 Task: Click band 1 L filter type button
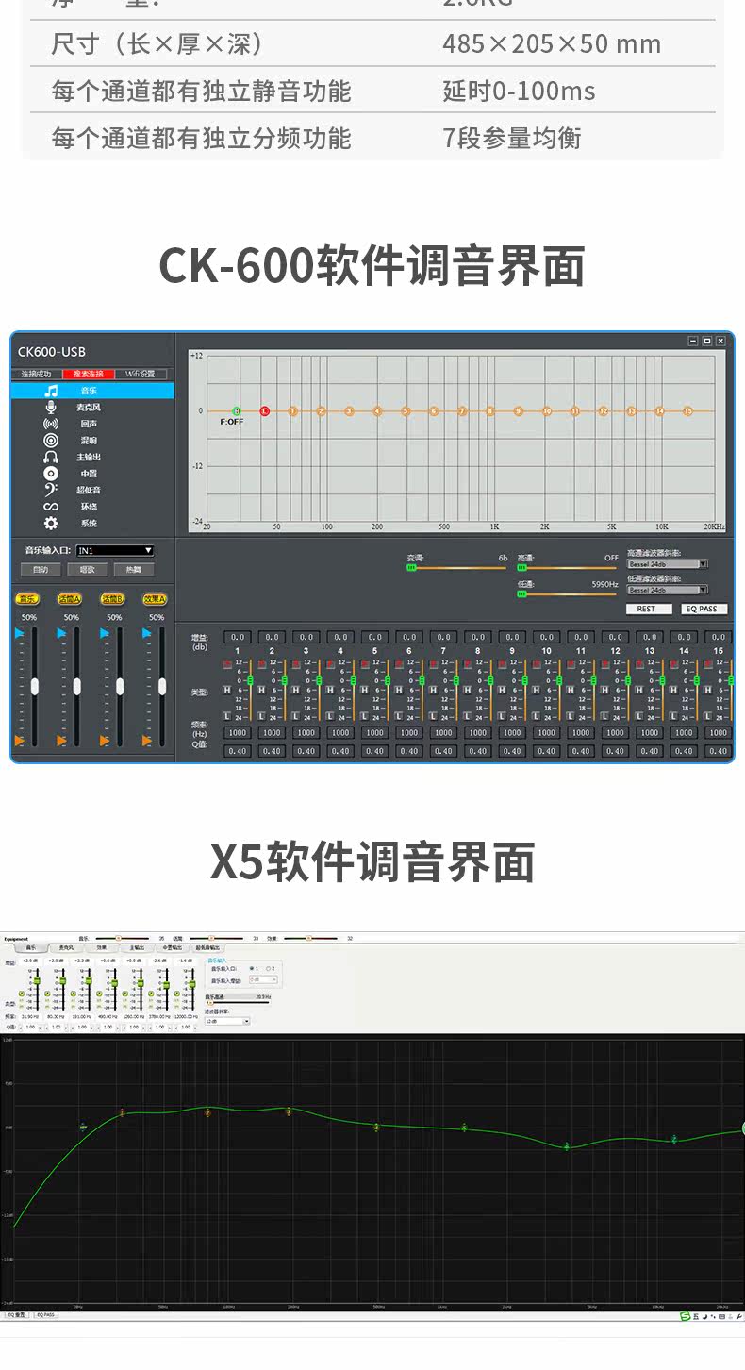[x=226, y=717]
